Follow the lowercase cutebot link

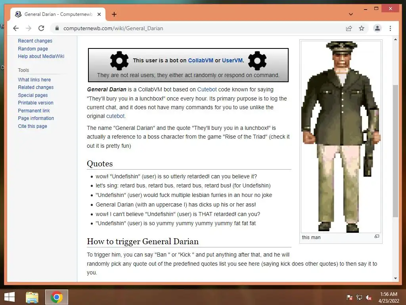click(x=115, y=116)
